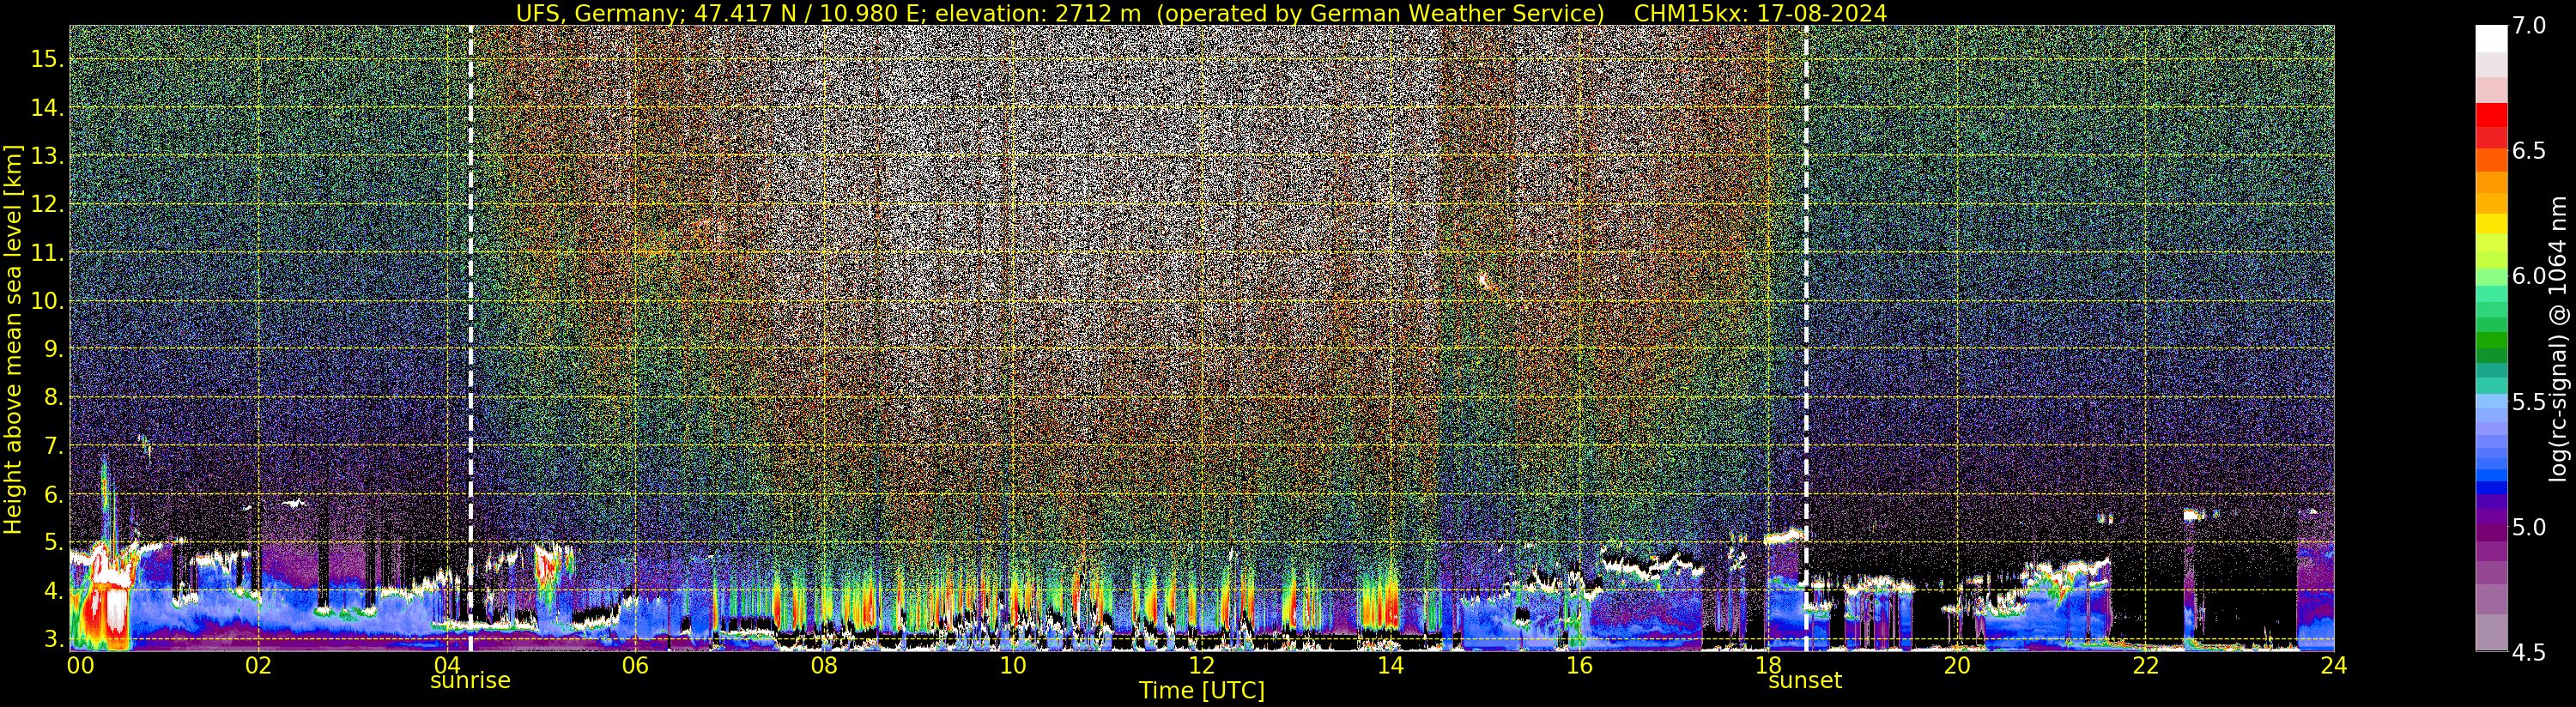Click the '5.5' colorbar tick value

click(2529, 401)
